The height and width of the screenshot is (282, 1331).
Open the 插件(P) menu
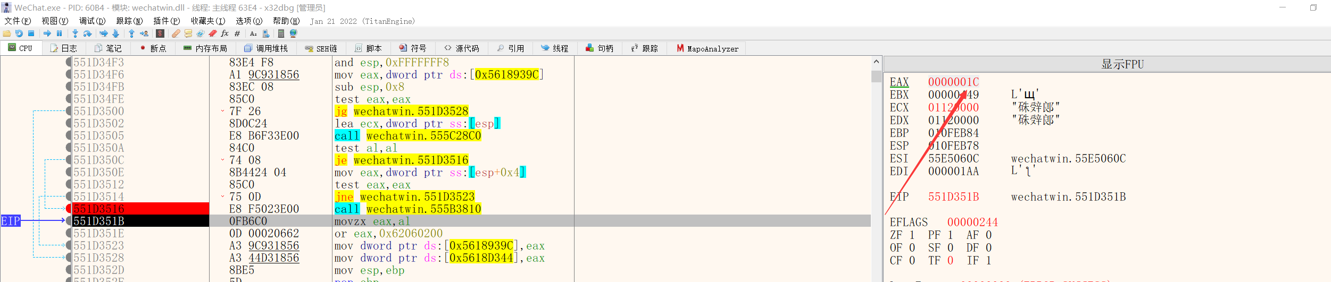[167, 21]
